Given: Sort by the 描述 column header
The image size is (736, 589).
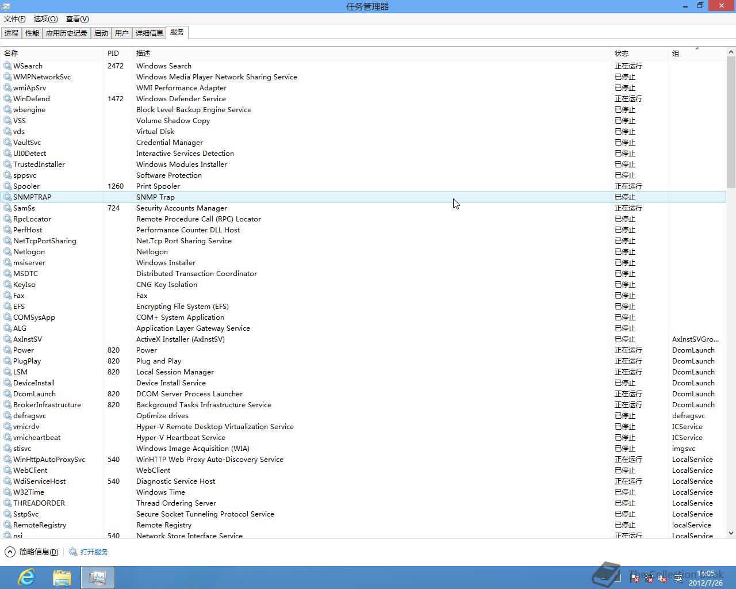Looking at the screenshot, I should coord(371,53).
